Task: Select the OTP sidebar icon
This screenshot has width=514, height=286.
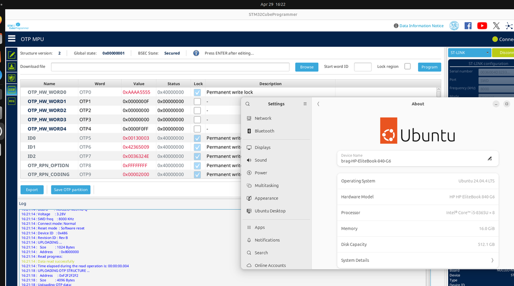Action: pos(12,90)
